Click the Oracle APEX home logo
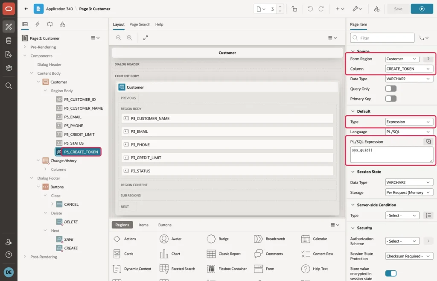This screenshot has width=437, height=281. point(9,9)
